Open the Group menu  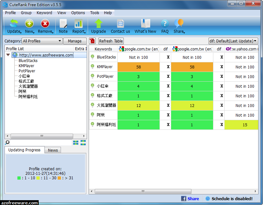coord(26,13)
